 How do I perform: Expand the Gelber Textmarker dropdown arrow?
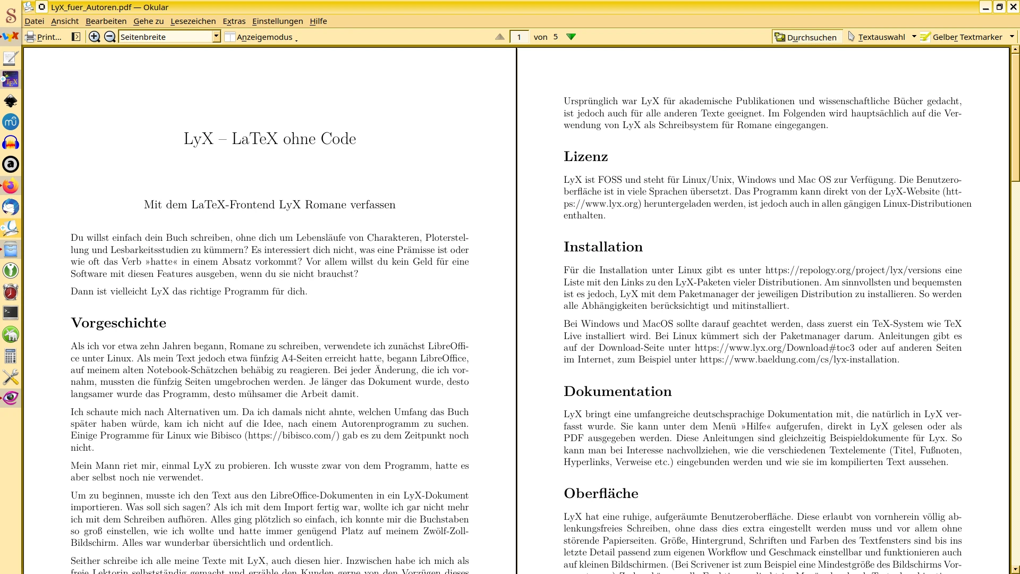1011,37
